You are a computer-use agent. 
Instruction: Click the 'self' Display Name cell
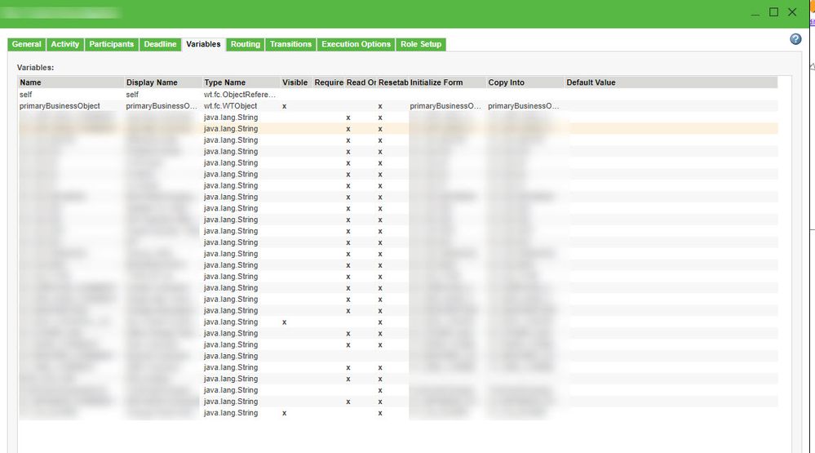tap(132, 95)
